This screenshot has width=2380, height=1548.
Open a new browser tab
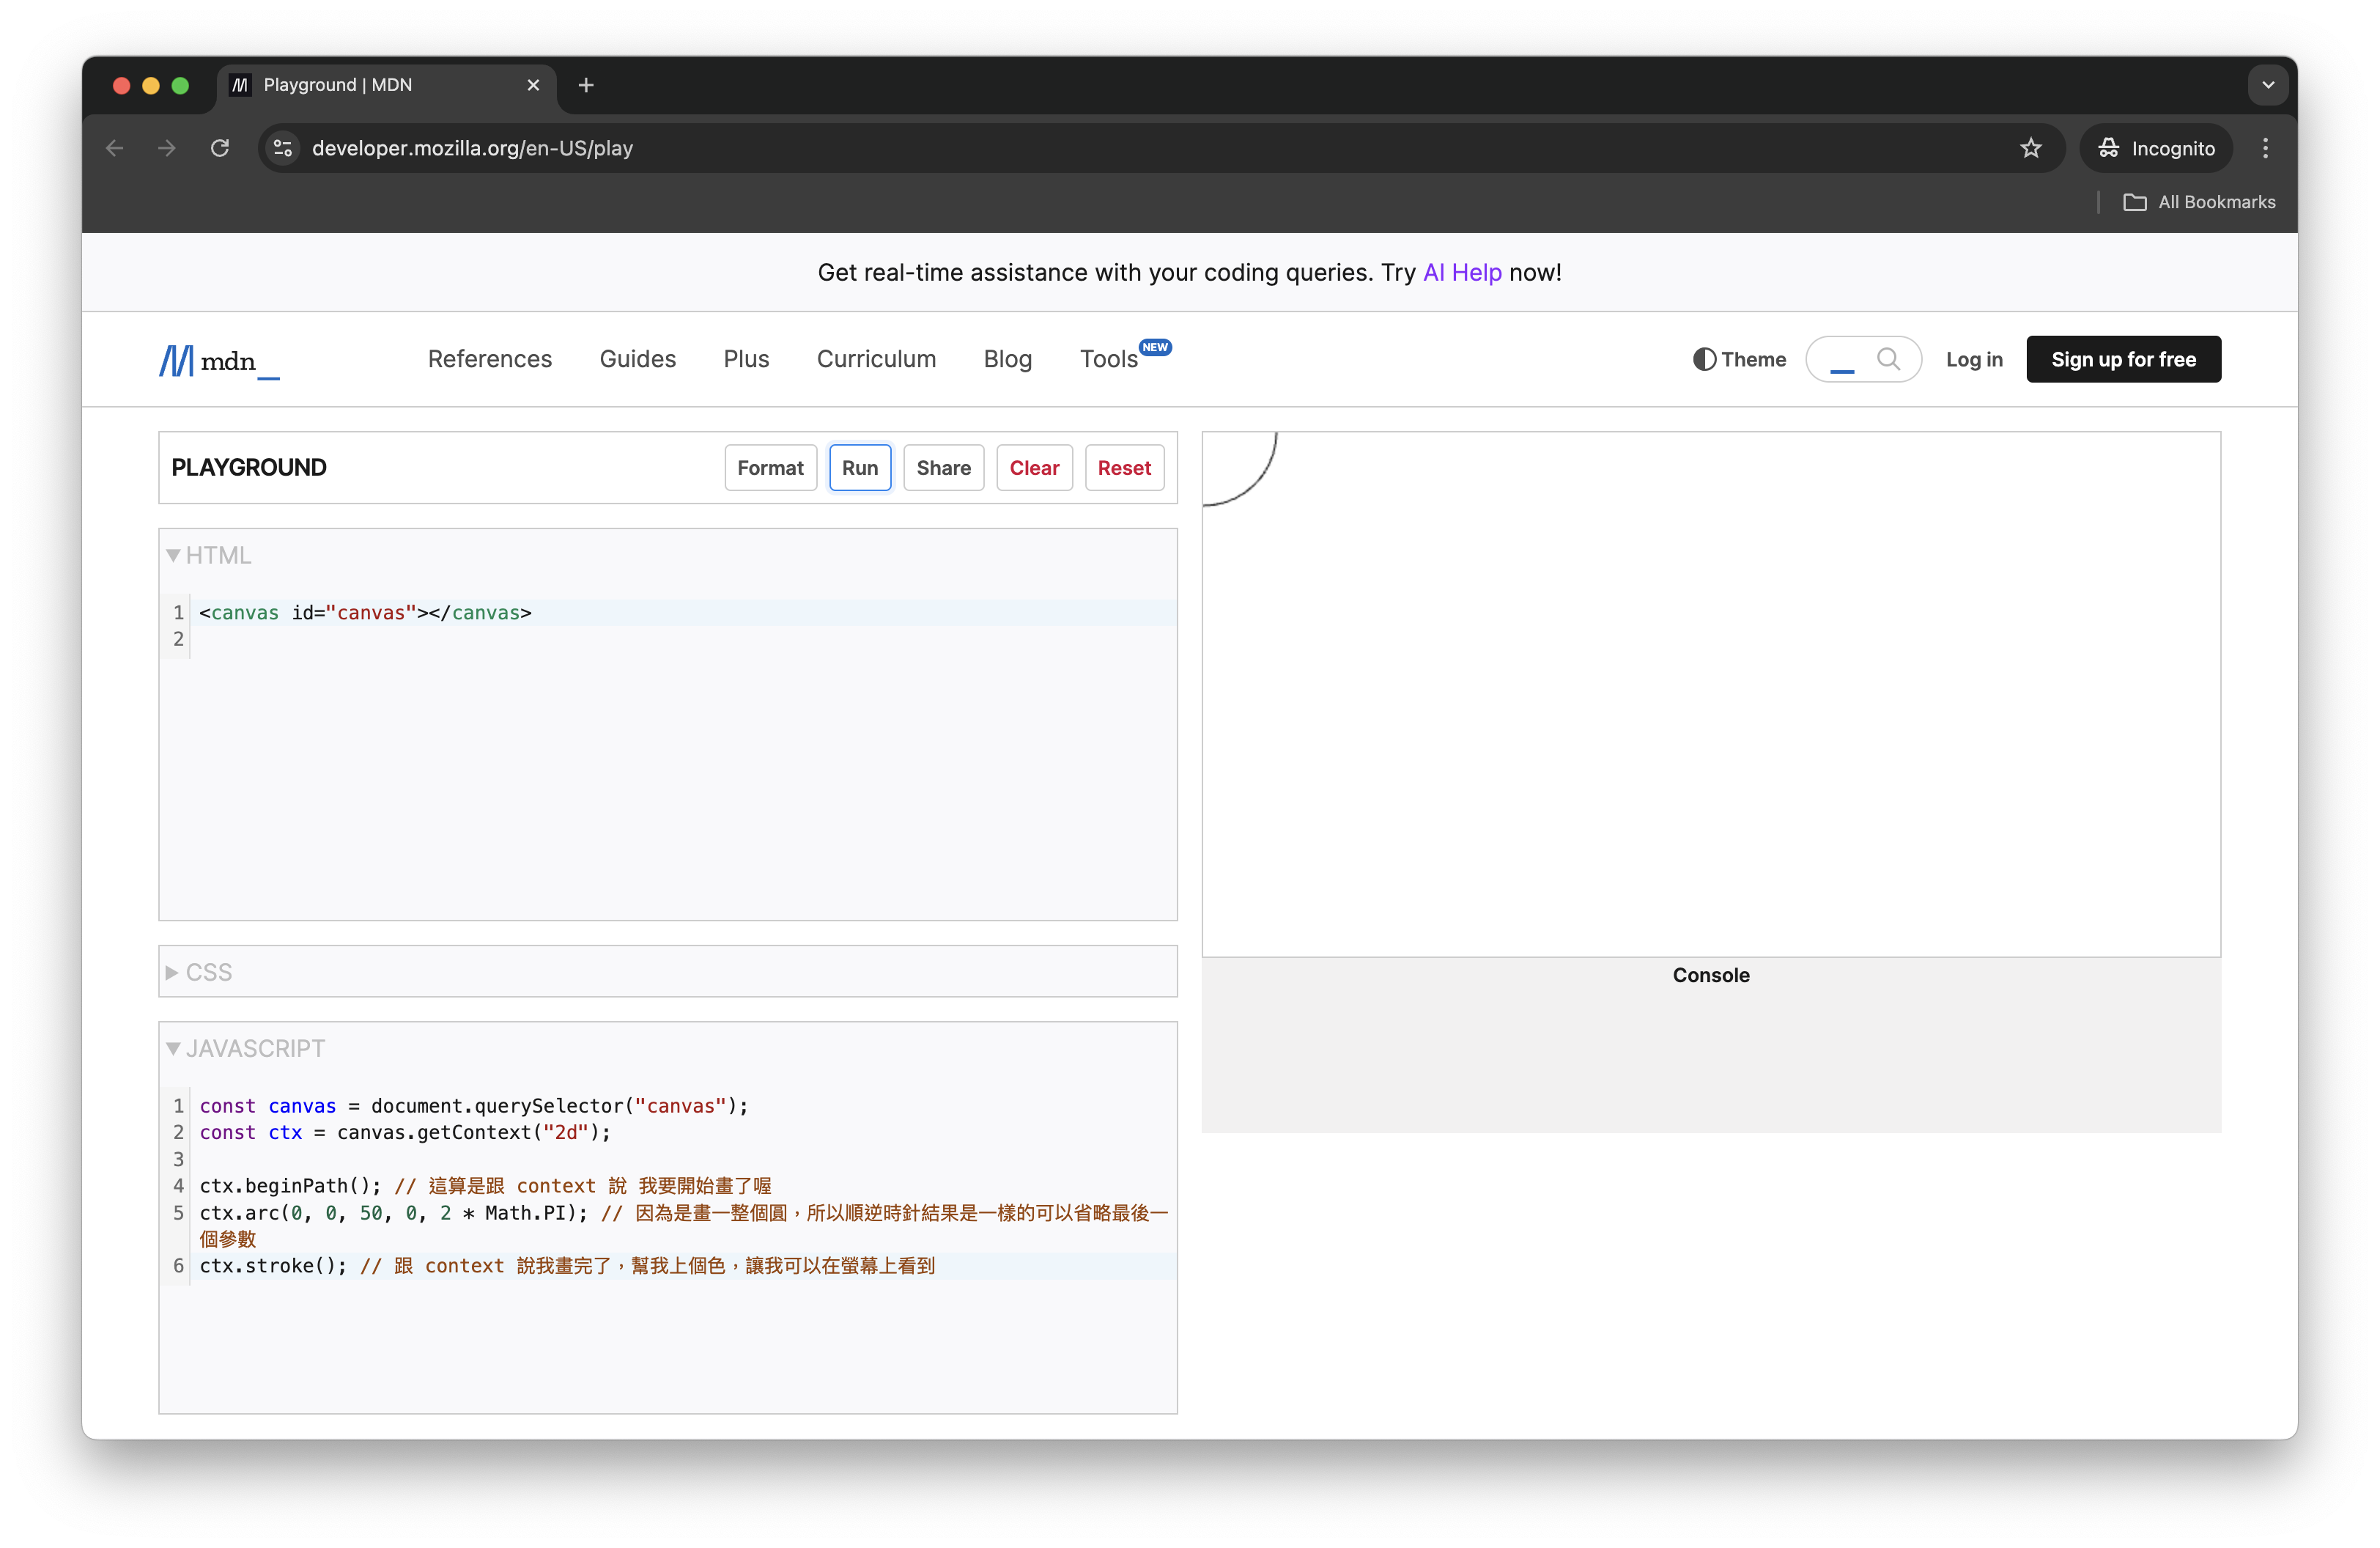pyautogui.click(x=586, y=85)
